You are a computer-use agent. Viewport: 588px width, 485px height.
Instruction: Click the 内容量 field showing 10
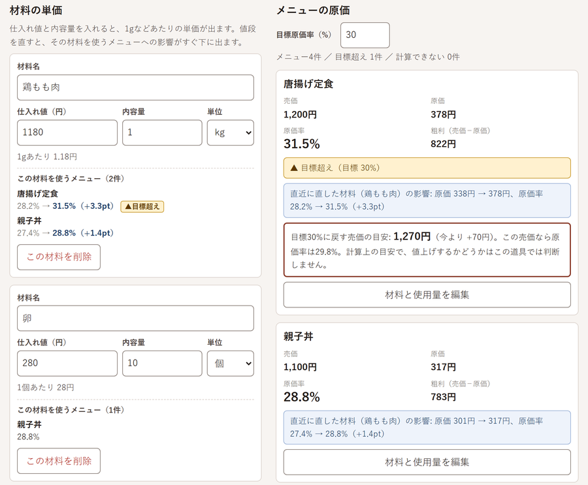pyautogui.click(x=162, y=364)
